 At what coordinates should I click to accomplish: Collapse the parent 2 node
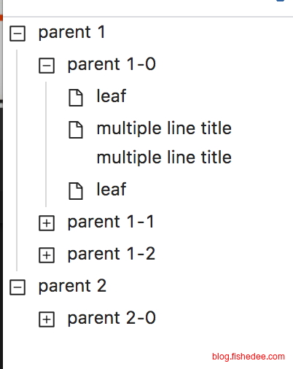(17, 287)
